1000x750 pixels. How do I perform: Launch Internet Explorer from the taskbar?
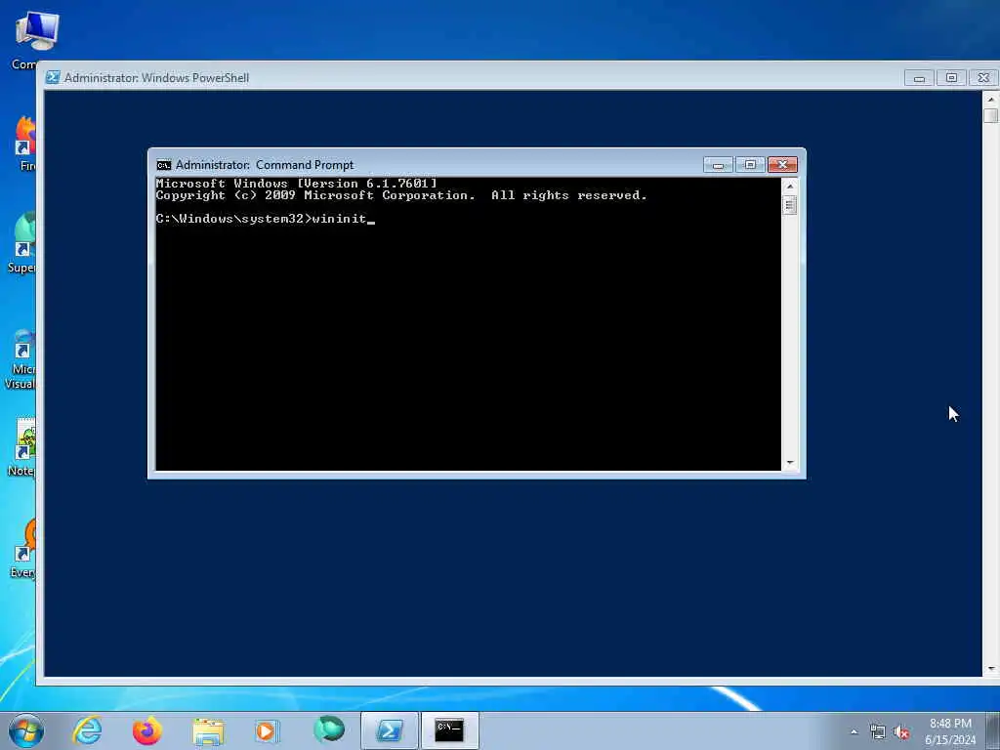pyautogui.click(x=87, y=730)
